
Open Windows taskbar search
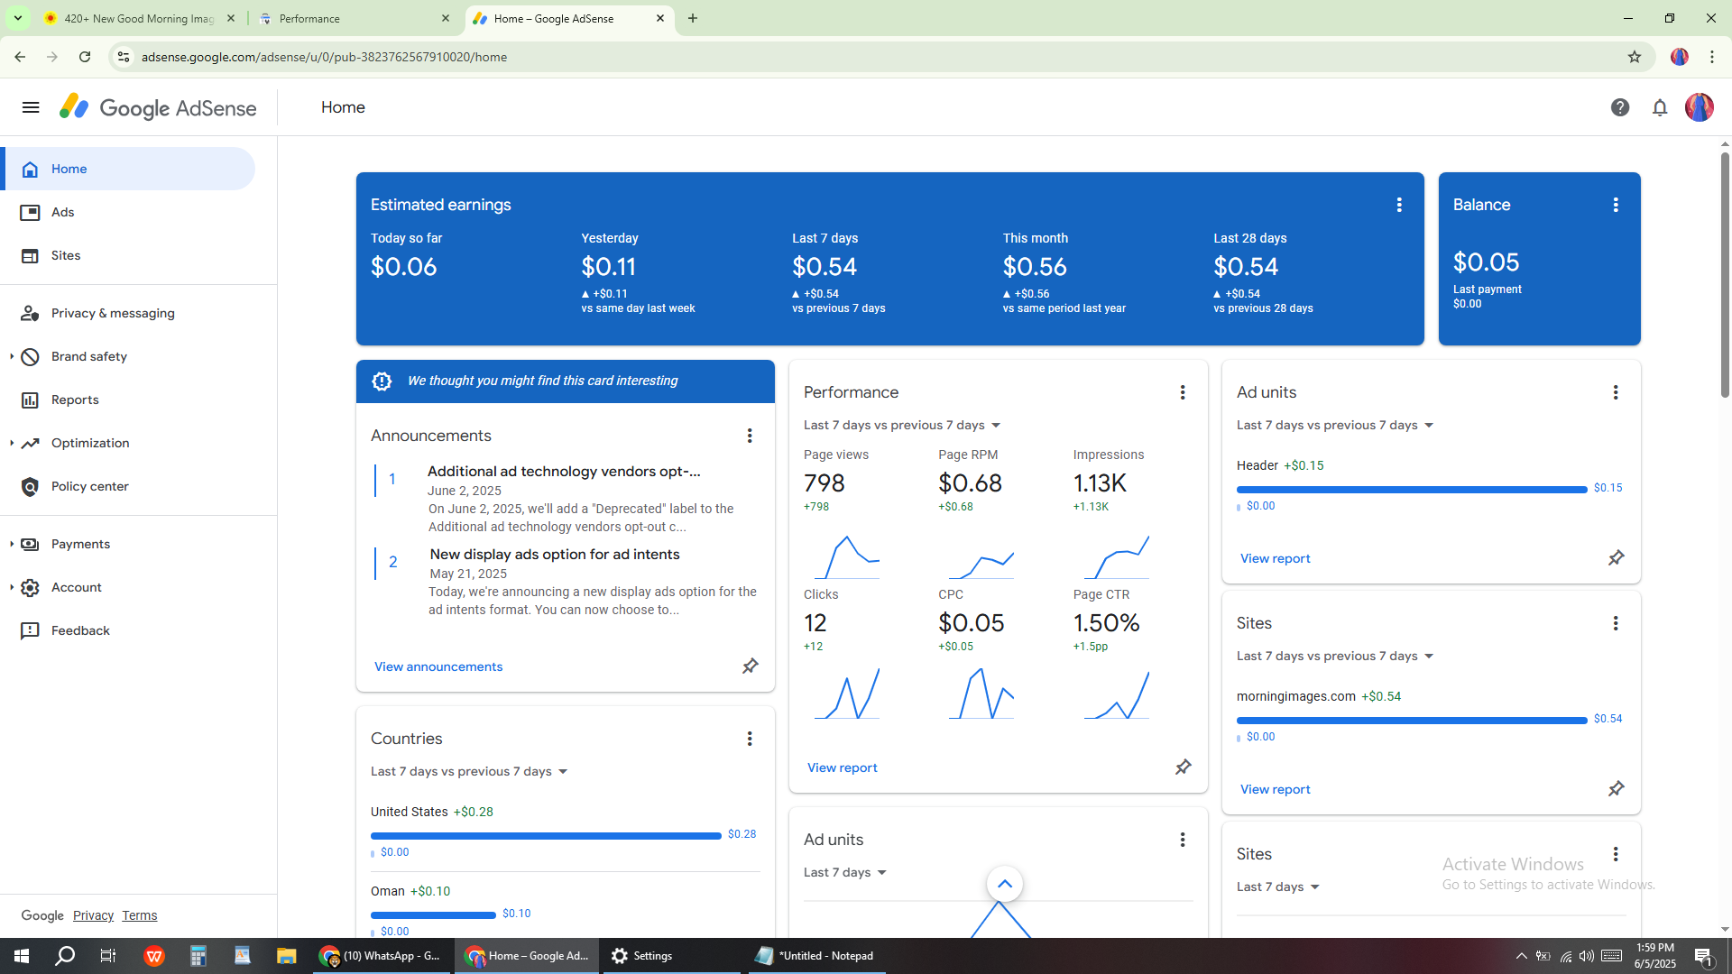tap(65, 956)
